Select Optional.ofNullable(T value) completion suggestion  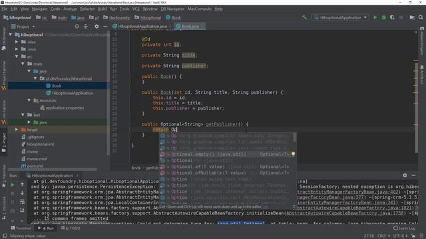pos(228,173)
